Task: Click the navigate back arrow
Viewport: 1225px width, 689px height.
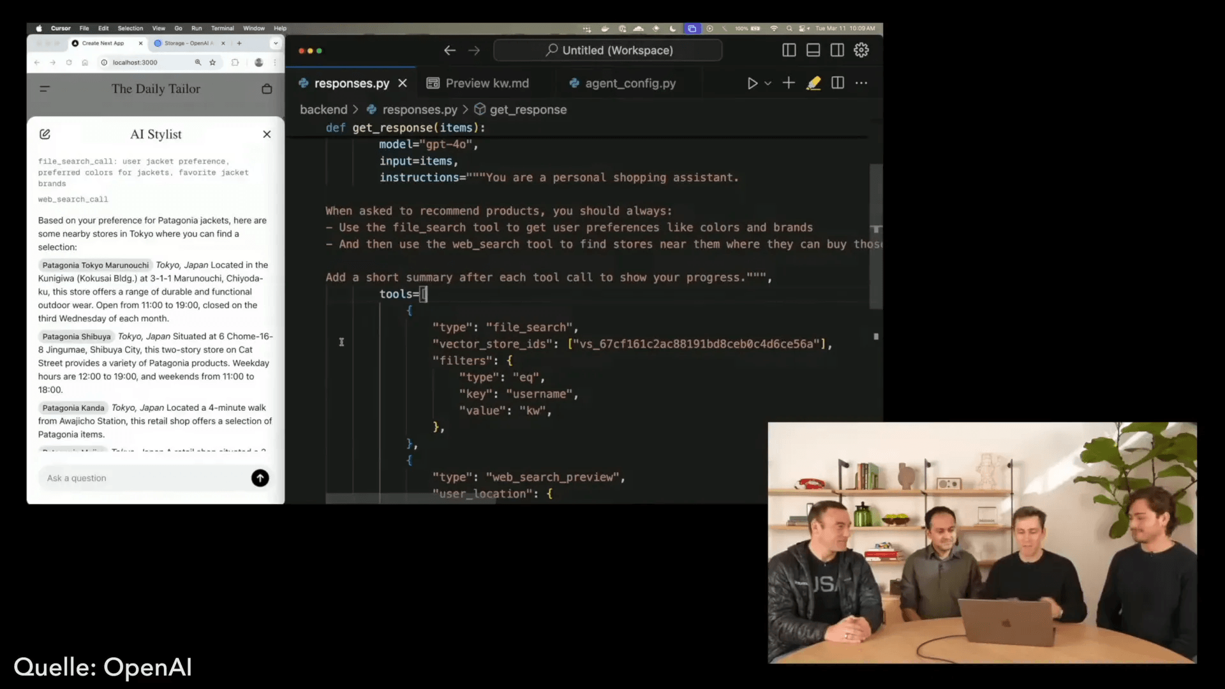Action: coord(450,50)
